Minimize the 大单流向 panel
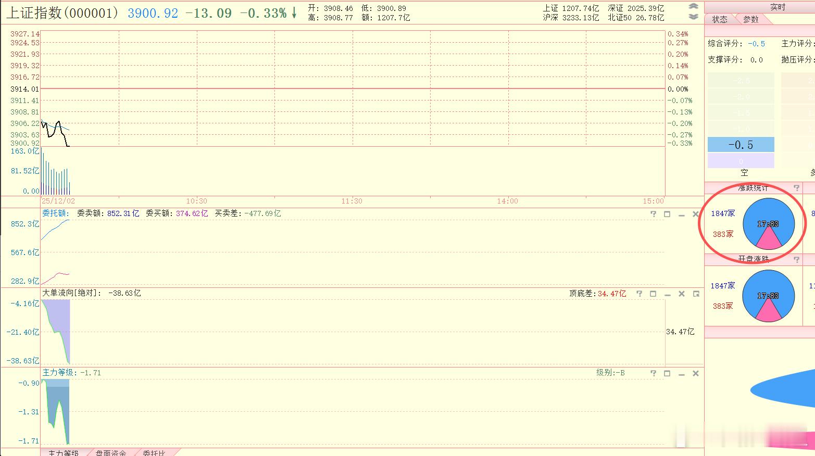The width and height of the screenshot is (815, 456). coord(667,294)
